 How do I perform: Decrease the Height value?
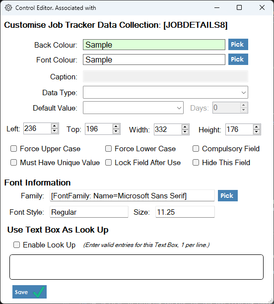(256, 131)
